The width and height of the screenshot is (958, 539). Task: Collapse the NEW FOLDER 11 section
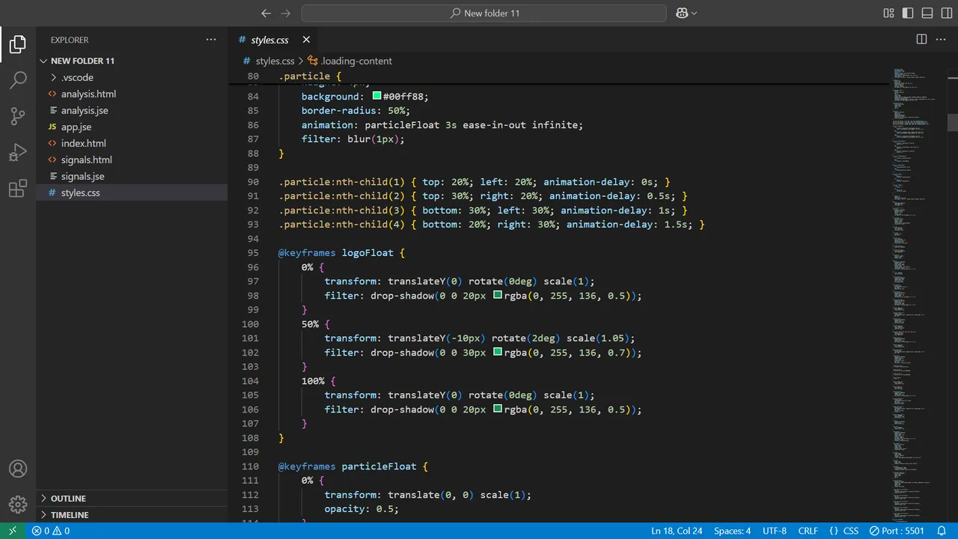click(x=82, y=61)
